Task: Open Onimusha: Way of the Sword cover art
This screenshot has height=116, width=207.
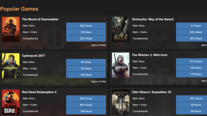Action: coord(121,29)
